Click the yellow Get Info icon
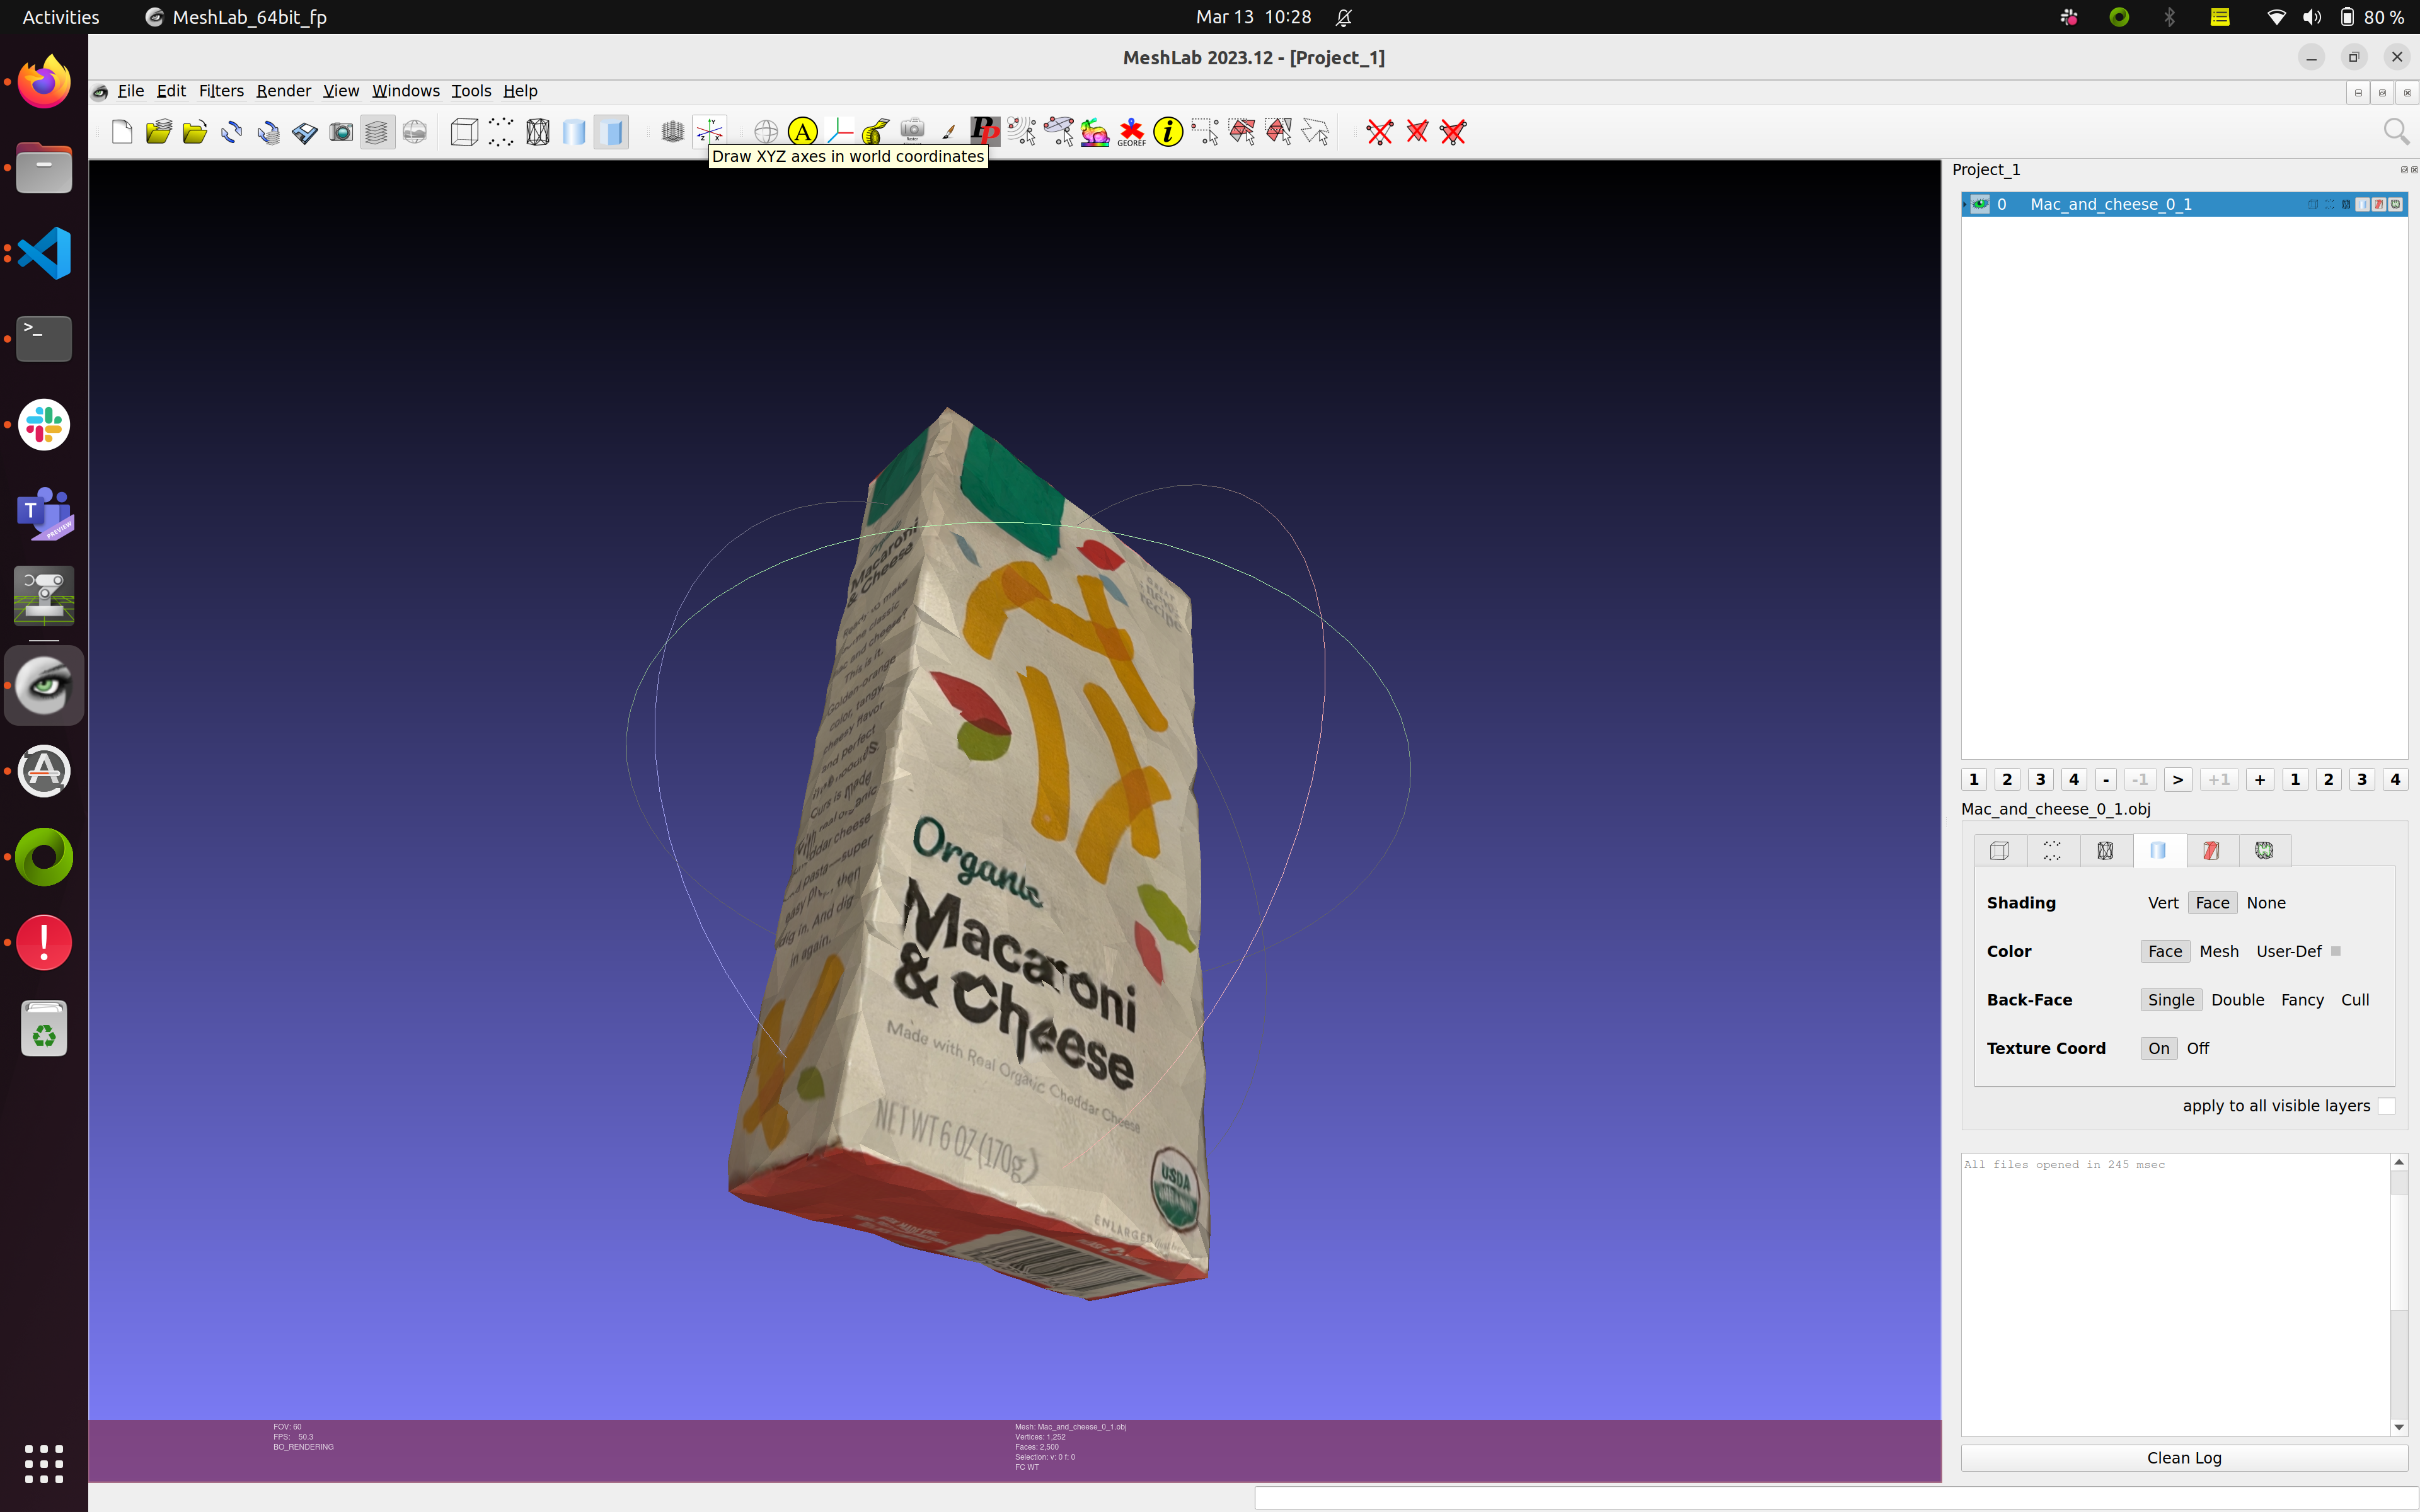 click(x=1167, y=132)
